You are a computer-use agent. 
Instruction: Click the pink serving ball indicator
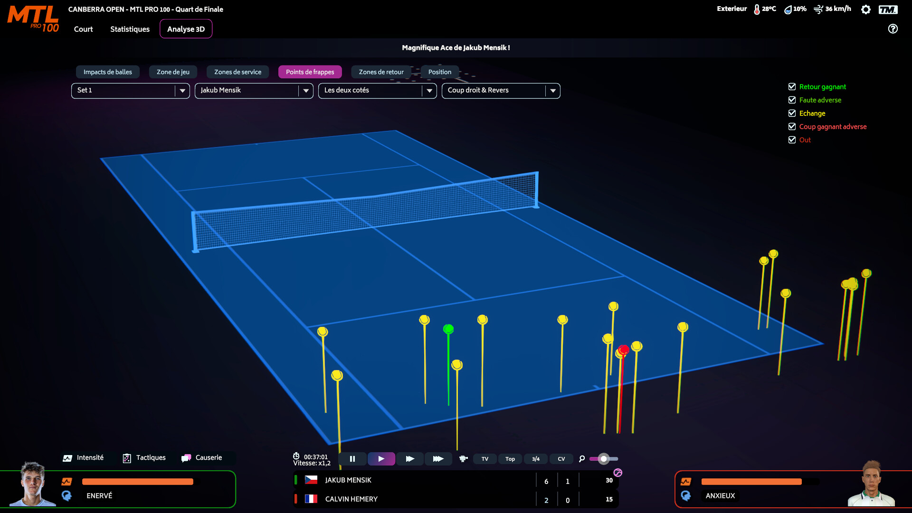618,473
